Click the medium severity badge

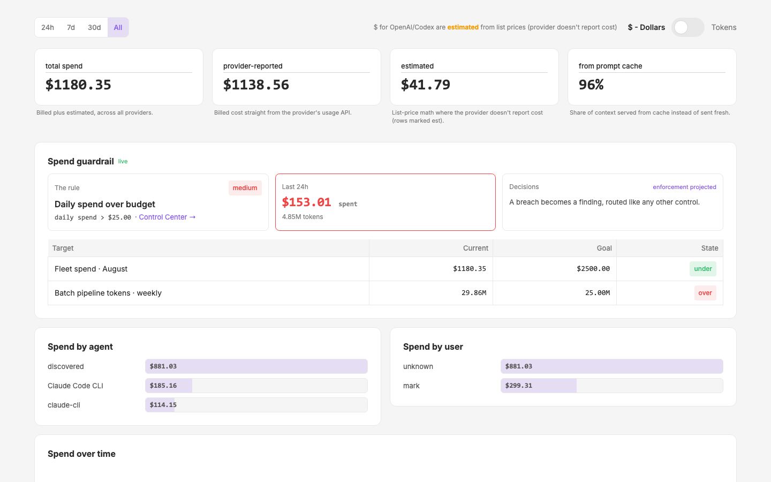click(245, 188)
